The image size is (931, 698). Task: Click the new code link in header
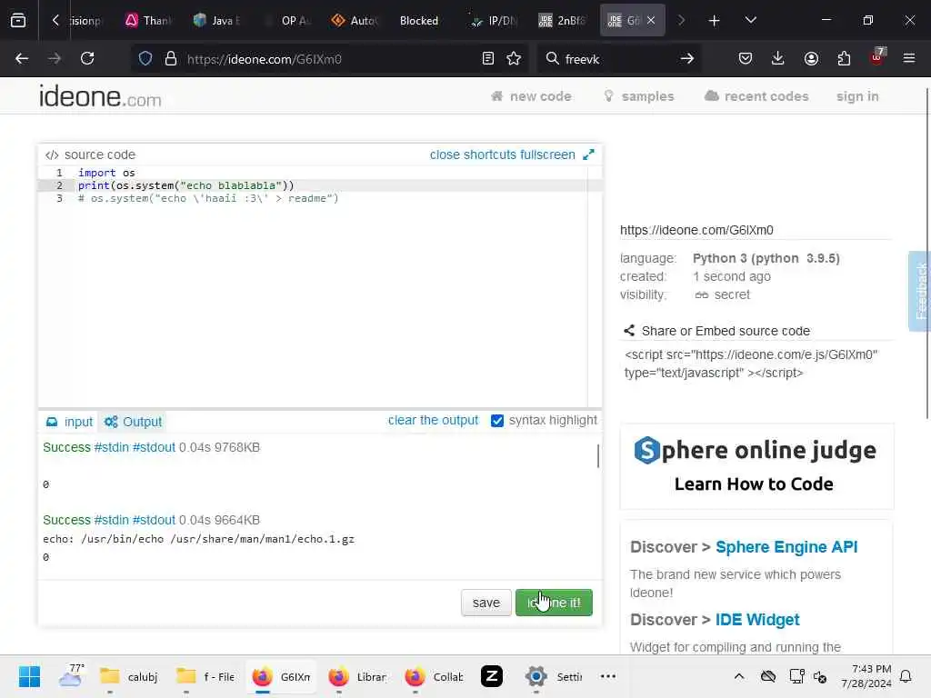pos(531,96)
